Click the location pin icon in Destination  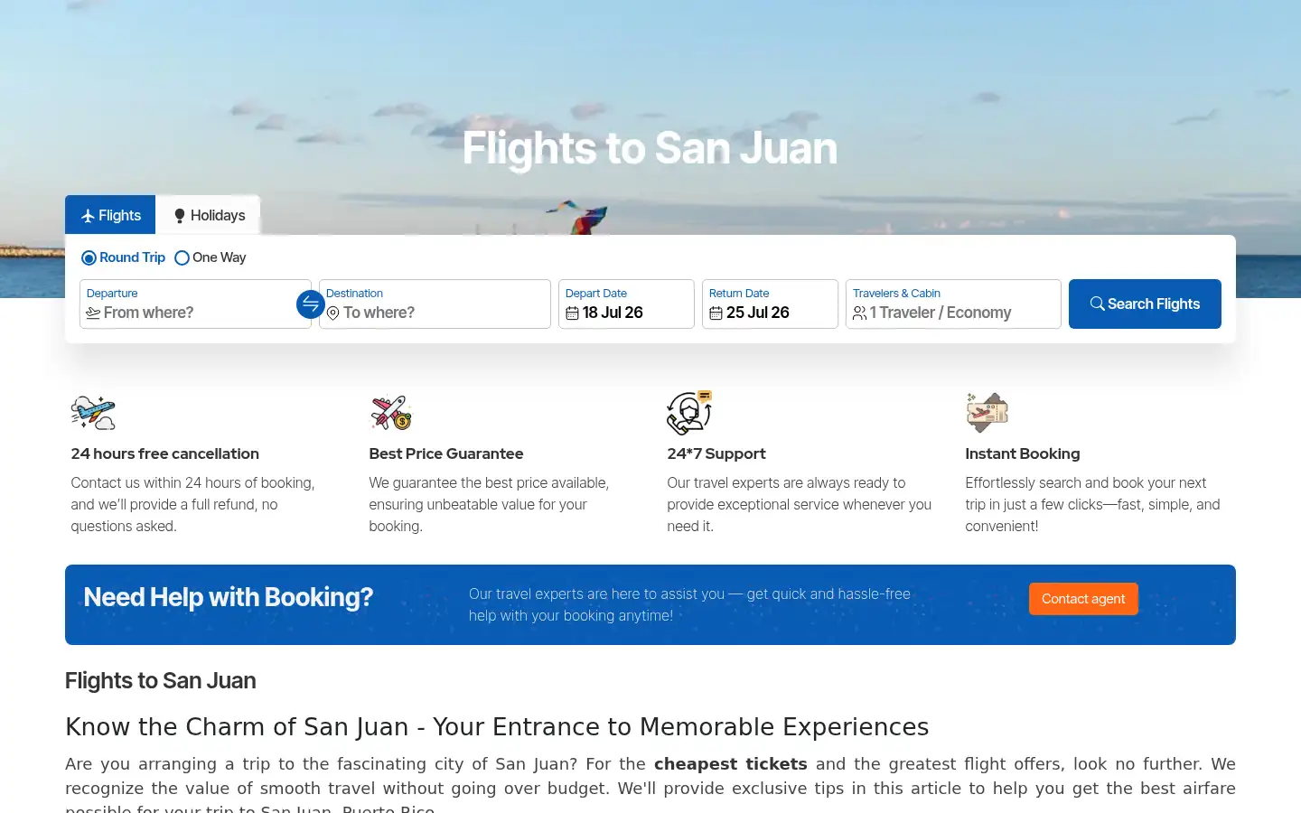(332, 313)
